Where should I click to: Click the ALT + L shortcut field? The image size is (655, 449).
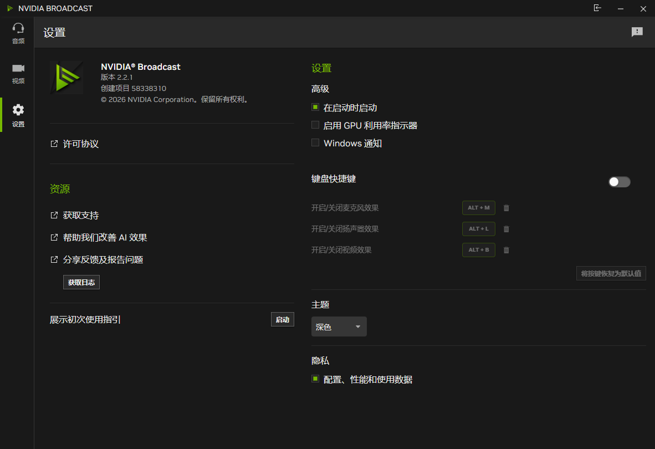tap(479, 229)
